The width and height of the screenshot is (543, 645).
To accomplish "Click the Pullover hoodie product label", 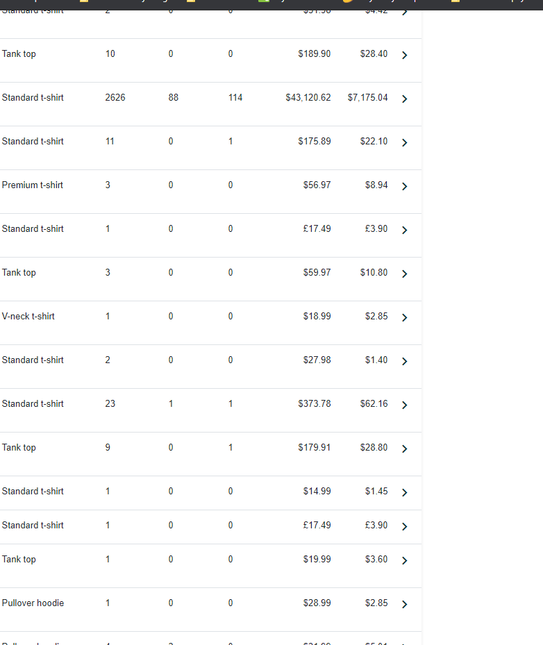I will [x=33, y=603].
